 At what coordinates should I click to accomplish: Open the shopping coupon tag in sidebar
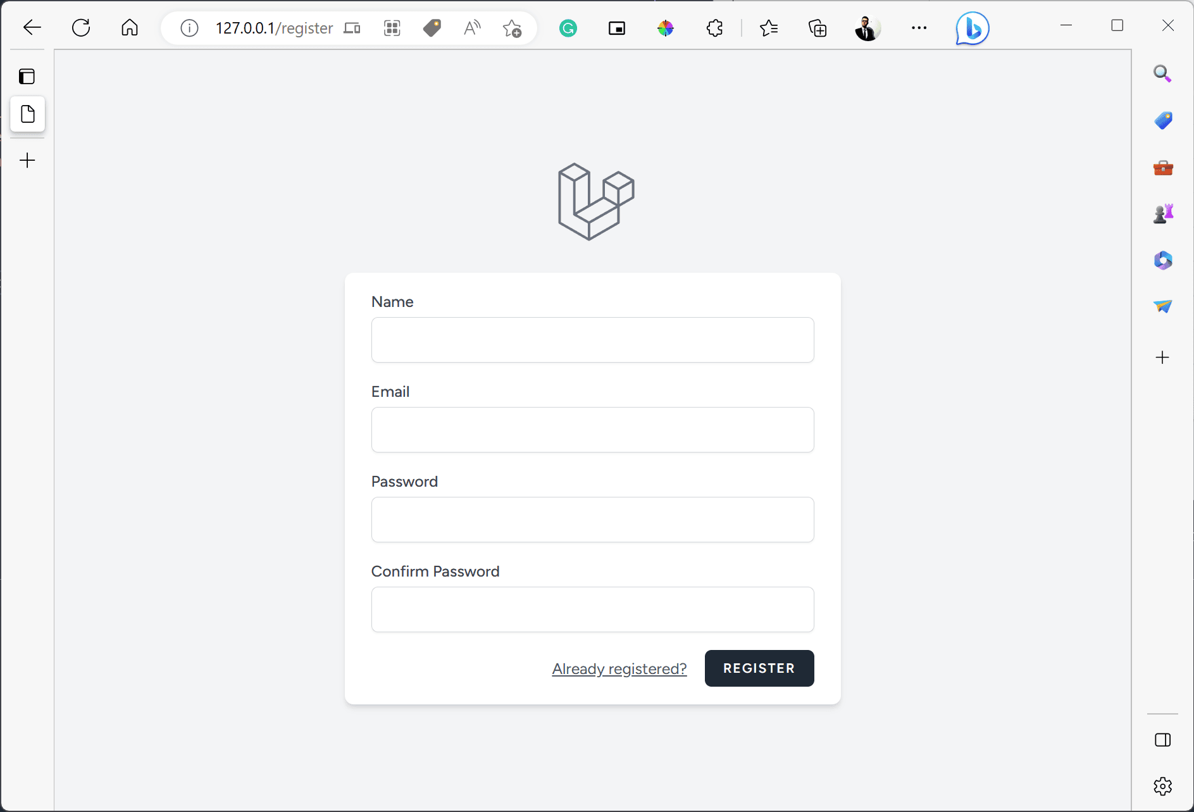(1163, 120)
